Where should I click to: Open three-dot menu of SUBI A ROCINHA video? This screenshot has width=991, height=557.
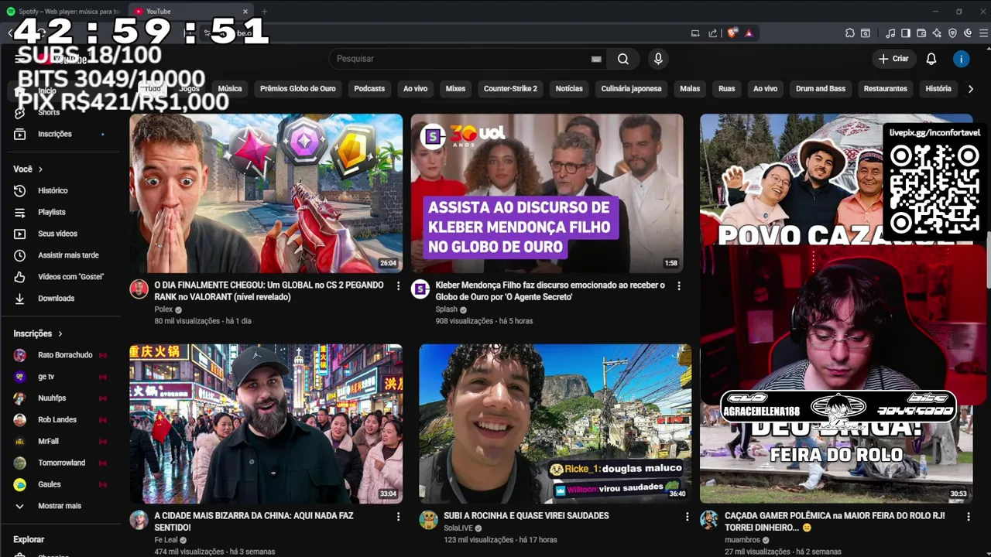point(687,517)
